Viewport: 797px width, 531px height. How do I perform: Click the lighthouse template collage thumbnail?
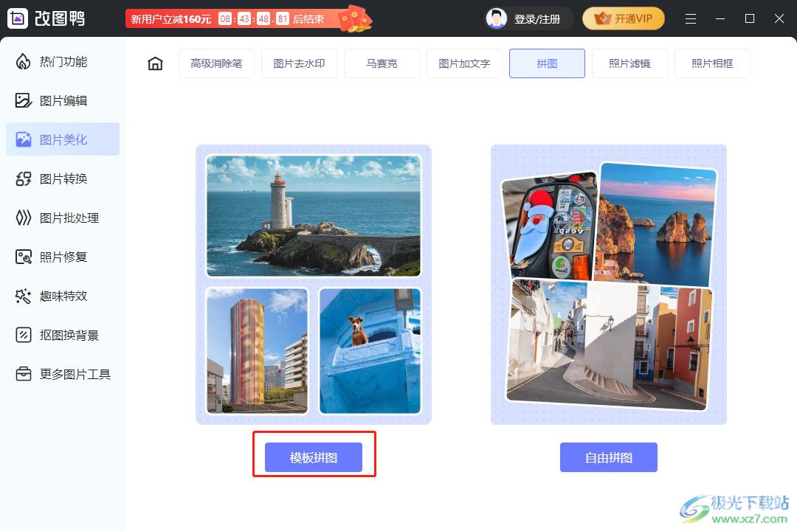click(x=314, y=284)
